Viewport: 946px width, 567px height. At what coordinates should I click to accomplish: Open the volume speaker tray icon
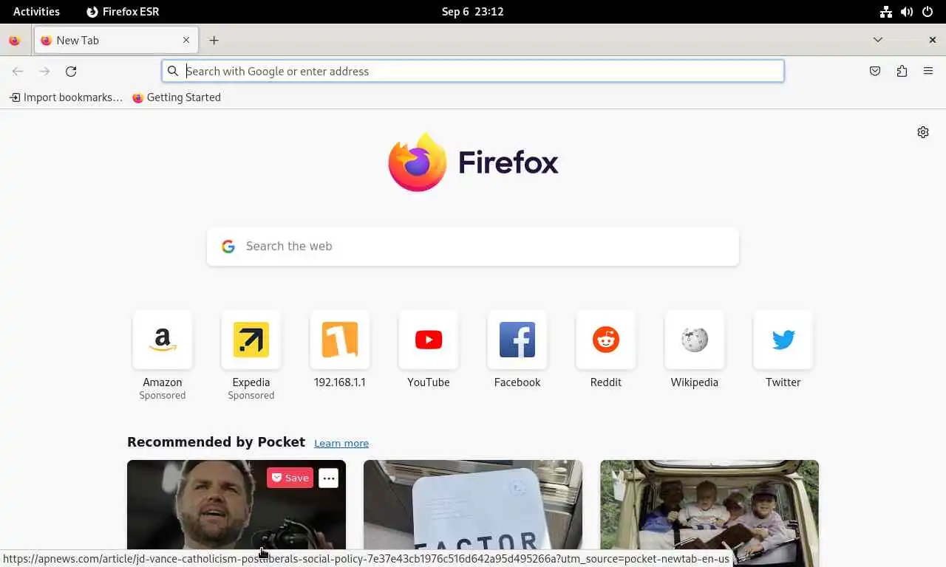(907, 12)
